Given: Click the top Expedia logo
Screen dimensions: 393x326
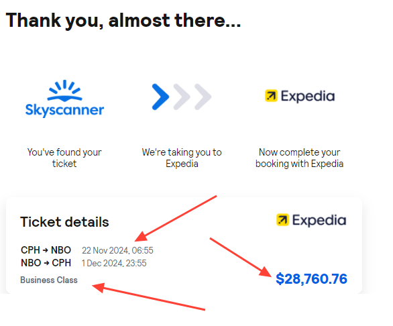Looking at the screenshot, I should pos(300,96).
